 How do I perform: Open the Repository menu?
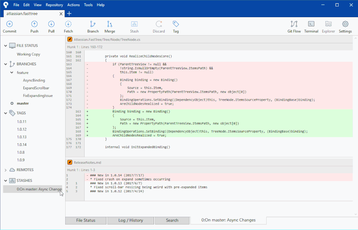click(54, 5)
